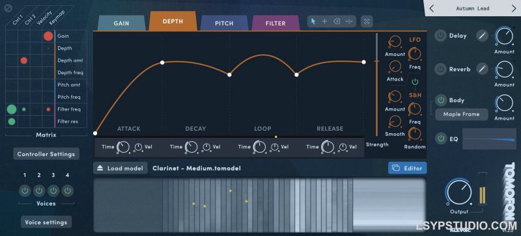Click the Body Amount knob
This screenshot has height=236, width=521.
(x=504, y=103)
